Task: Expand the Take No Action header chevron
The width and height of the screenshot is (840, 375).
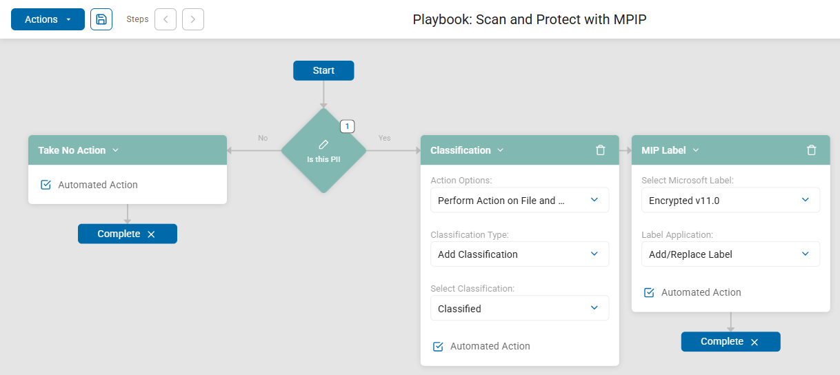Action: point(116,150)
